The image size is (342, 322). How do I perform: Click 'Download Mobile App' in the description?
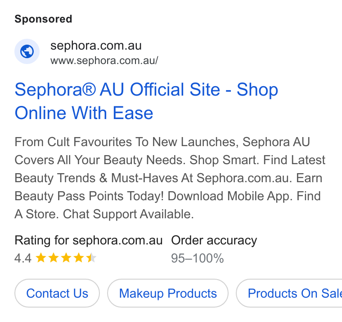(x=230, y=196)
